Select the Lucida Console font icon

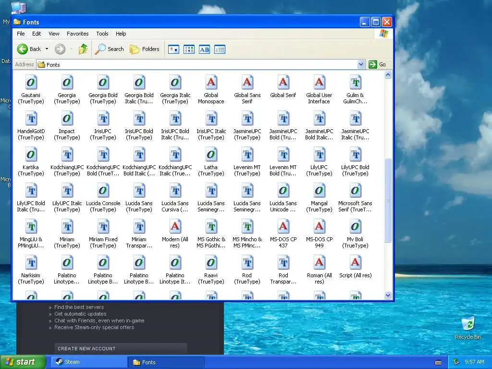click(x=103, y=190)
